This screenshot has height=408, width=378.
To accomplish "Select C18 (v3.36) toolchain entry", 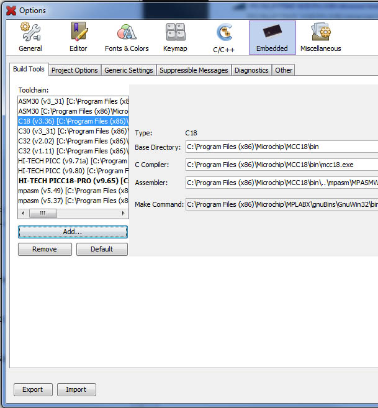I will pos(73,121).
